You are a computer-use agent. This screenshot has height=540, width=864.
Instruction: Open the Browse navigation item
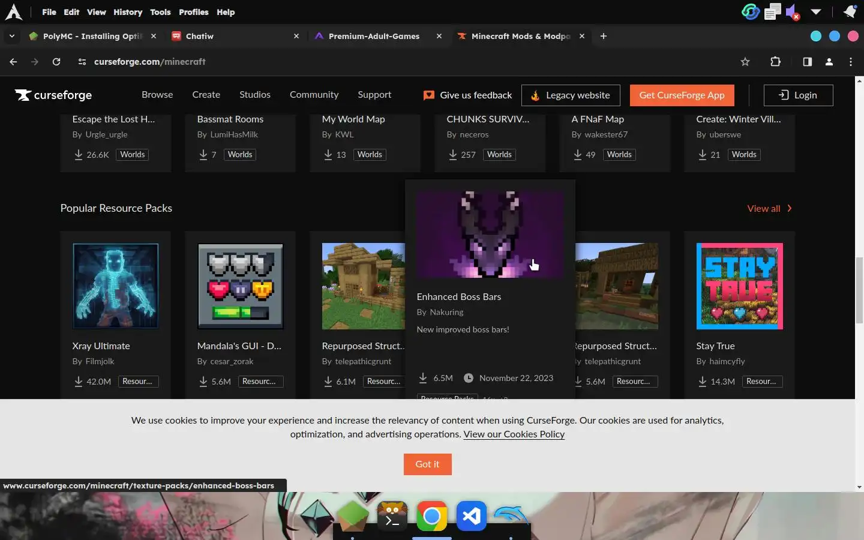(x=157, y=95)
